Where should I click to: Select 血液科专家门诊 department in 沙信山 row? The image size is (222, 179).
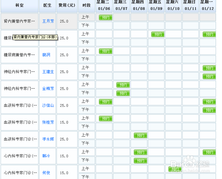click(19, 105)
